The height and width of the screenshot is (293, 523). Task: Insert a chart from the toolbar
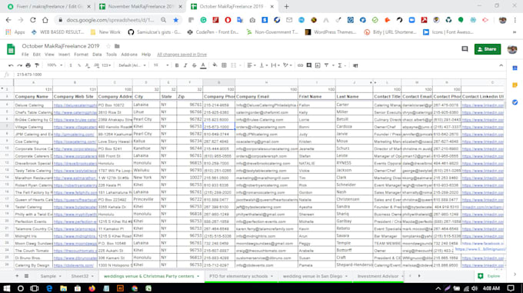[318, 65]
